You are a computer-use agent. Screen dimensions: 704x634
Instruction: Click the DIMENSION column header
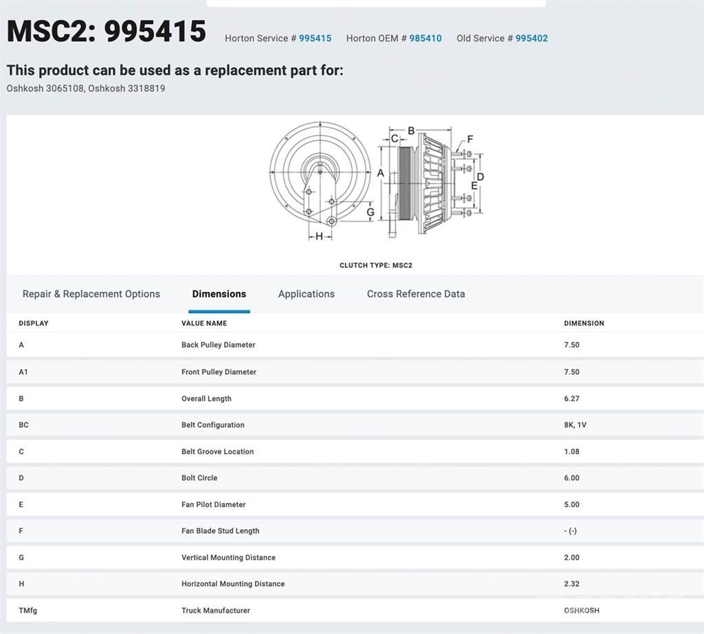(584, 323)
